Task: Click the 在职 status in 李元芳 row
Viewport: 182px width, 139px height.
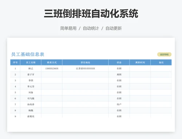Action: tap(119, 86)
